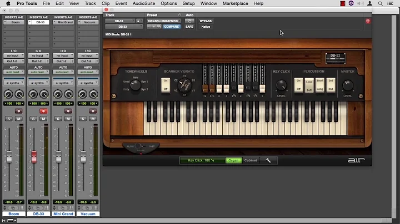400x224 pixels.
Task: Click the next preset plus button
Action: click(154, 27)
